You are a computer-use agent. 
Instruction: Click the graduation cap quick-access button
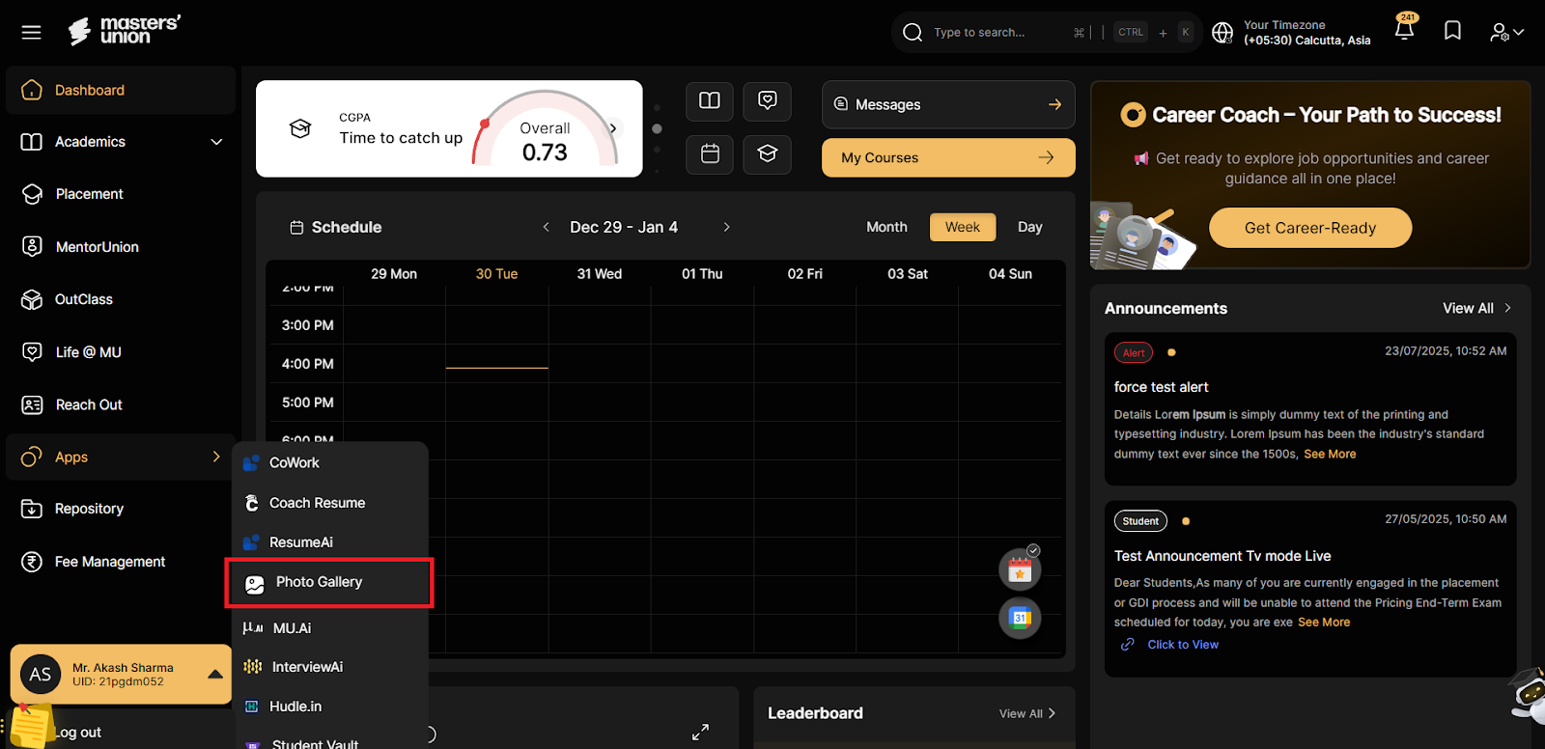768,154
